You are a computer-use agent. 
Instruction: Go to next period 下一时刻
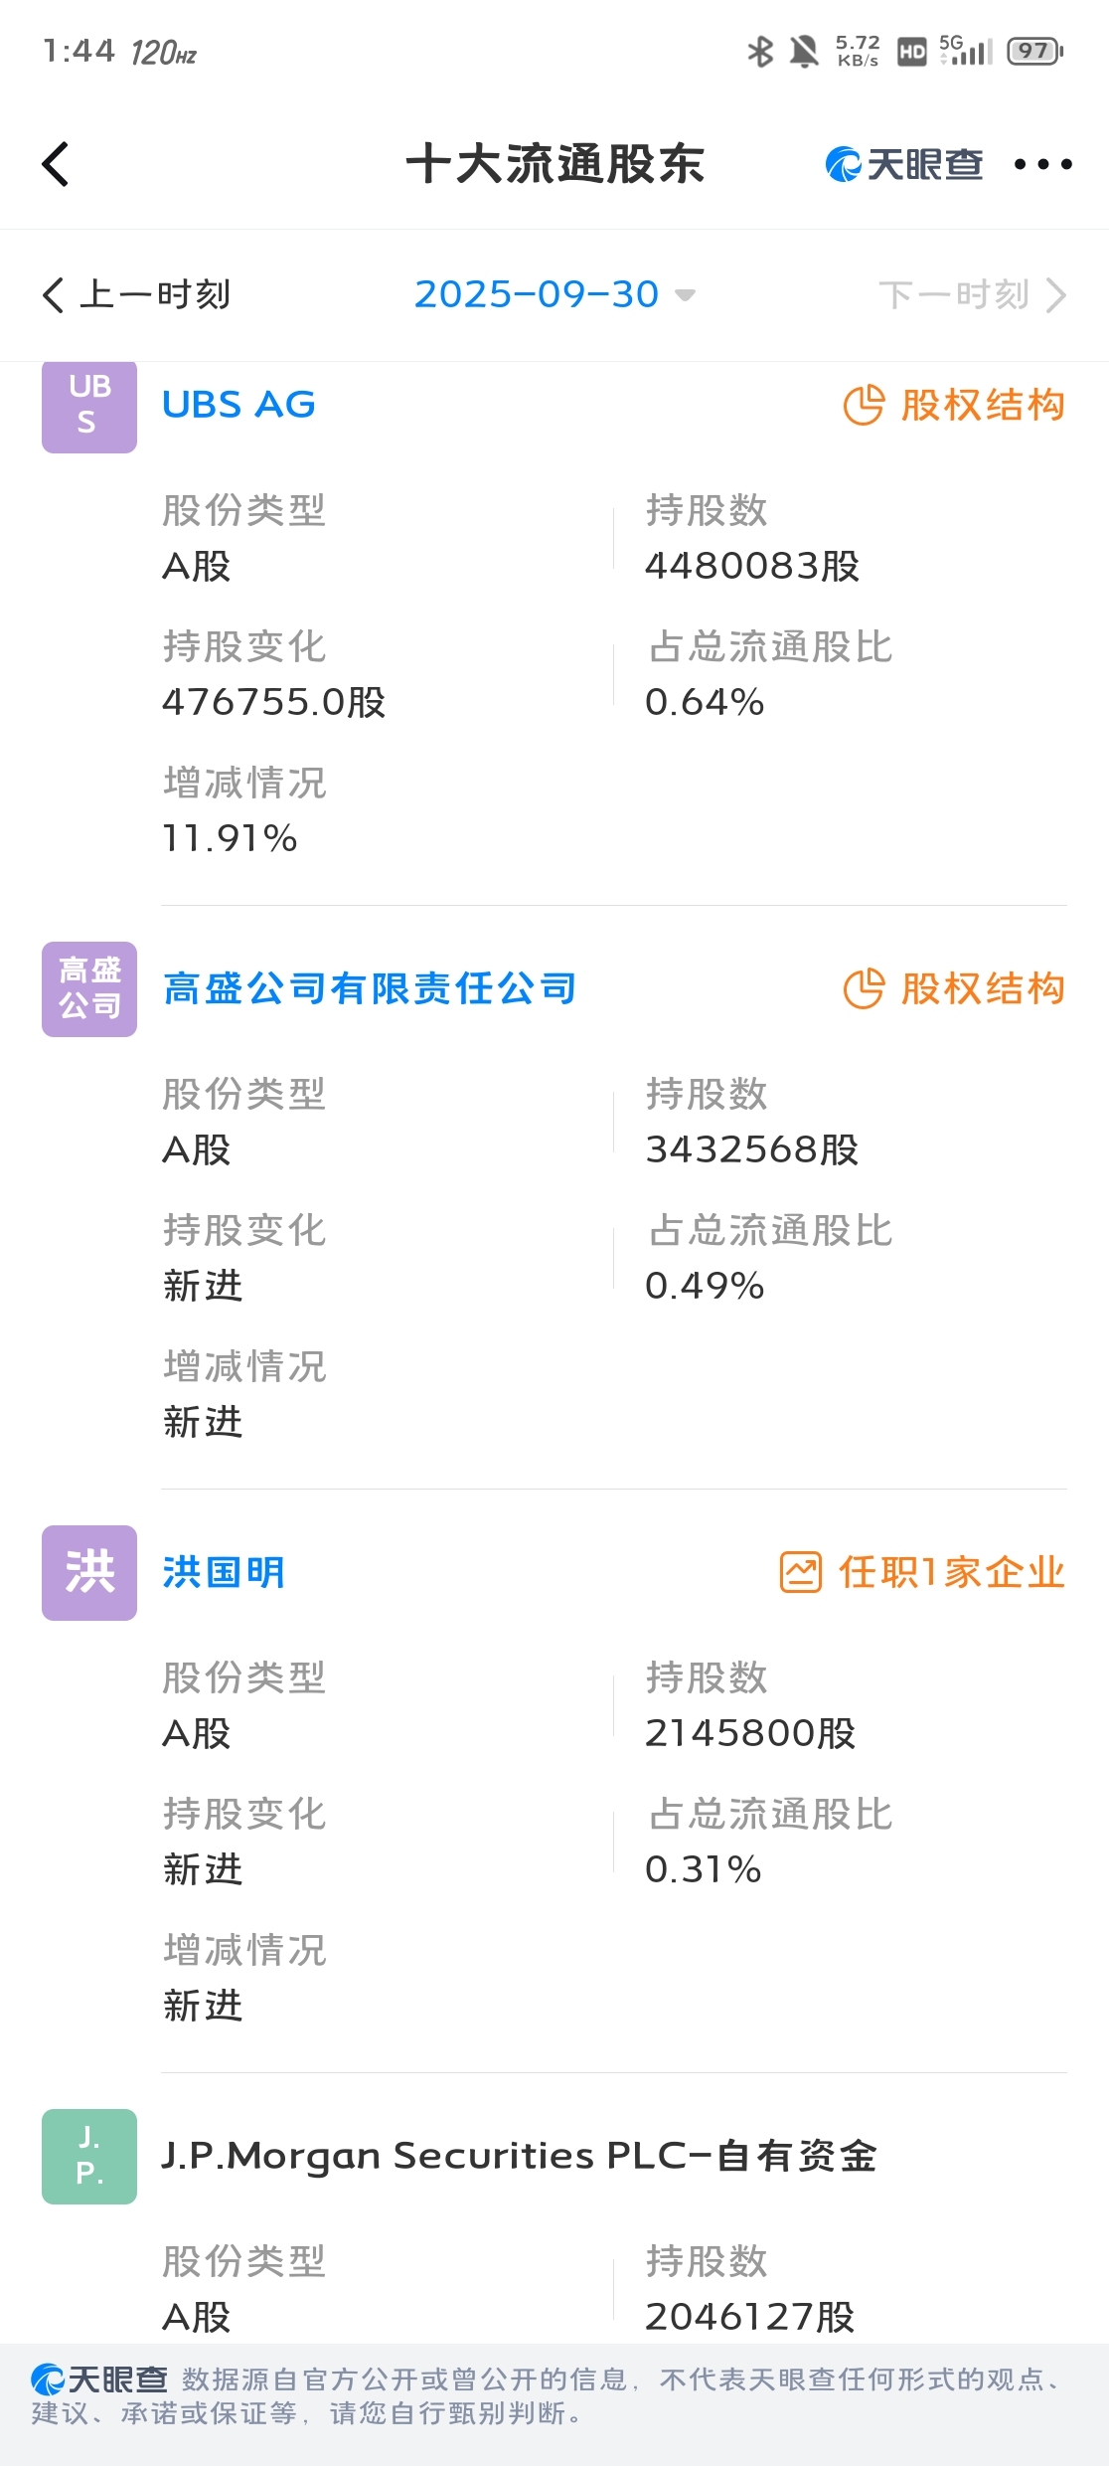click(x=973, y=294)
